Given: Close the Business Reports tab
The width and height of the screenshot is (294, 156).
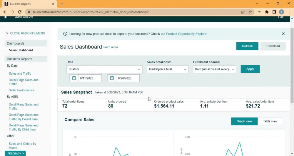Looking at the screenshot, I should pyautogui.click(x=53, y=4).
